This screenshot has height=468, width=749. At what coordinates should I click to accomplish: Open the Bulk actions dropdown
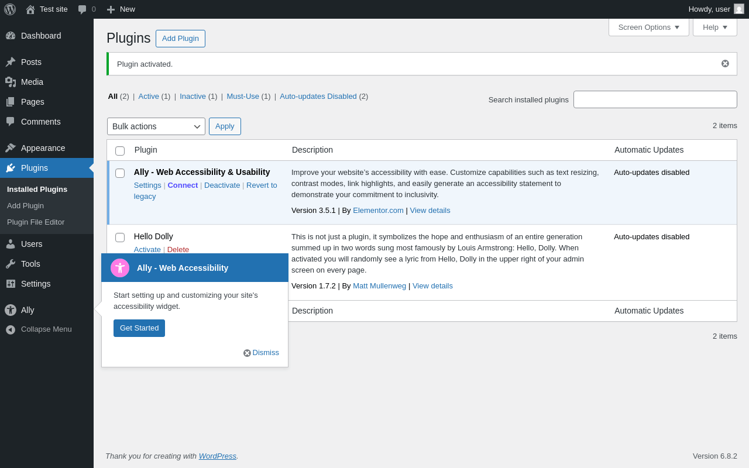pyautogui.click(x=156, y=126)
